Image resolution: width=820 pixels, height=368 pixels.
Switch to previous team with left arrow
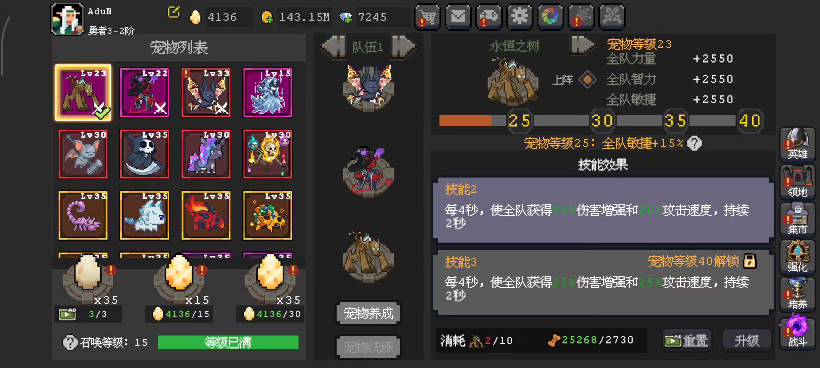(333, 47)
